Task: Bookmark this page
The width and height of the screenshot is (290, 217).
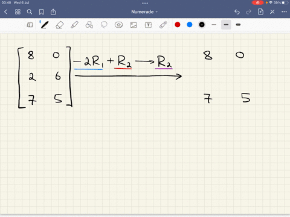Action: coord(41,12)
